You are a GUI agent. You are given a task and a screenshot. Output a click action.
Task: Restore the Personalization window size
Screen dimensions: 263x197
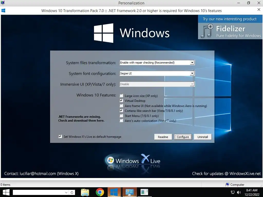pos(249,3)
